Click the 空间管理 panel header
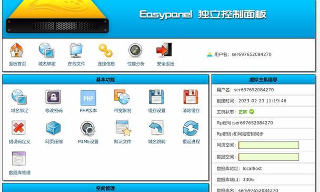The image size is (320, 192). coord(105,188)
